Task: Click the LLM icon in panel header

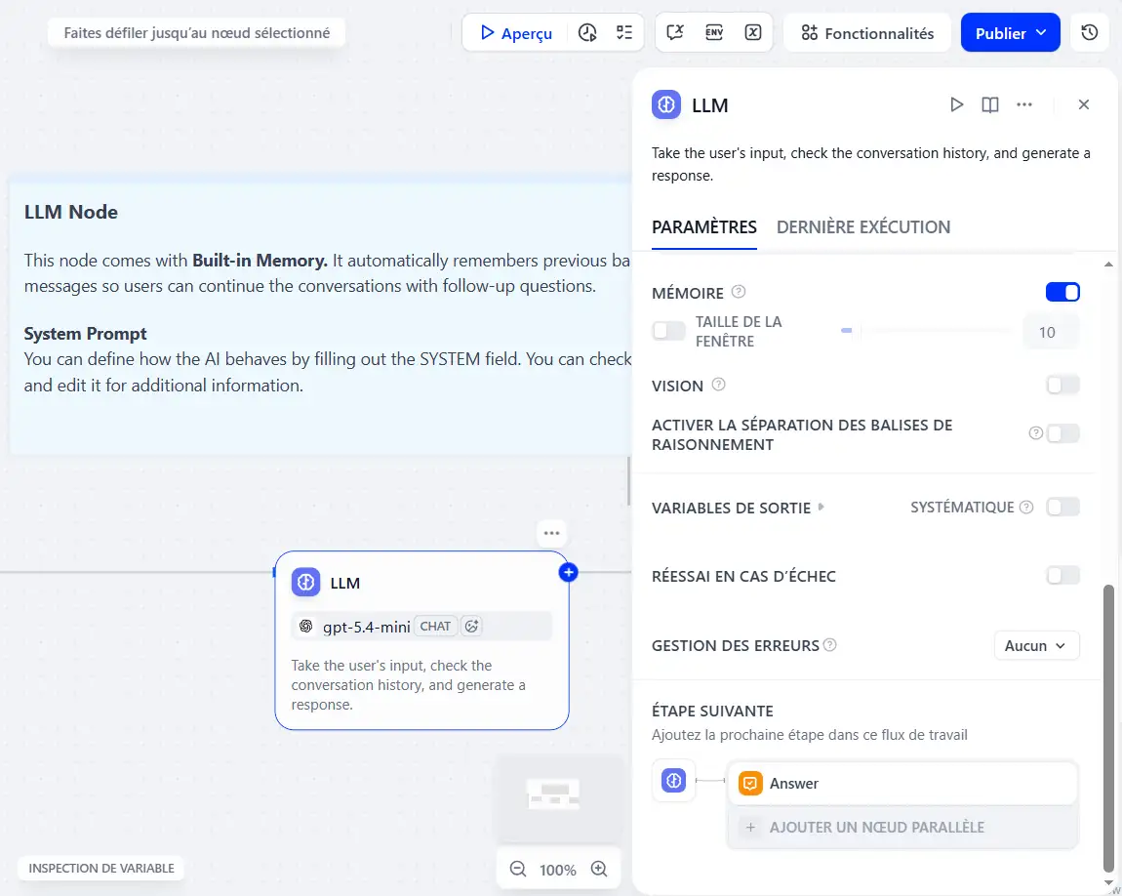Action: pyautogui.click(x=666, y=104)
